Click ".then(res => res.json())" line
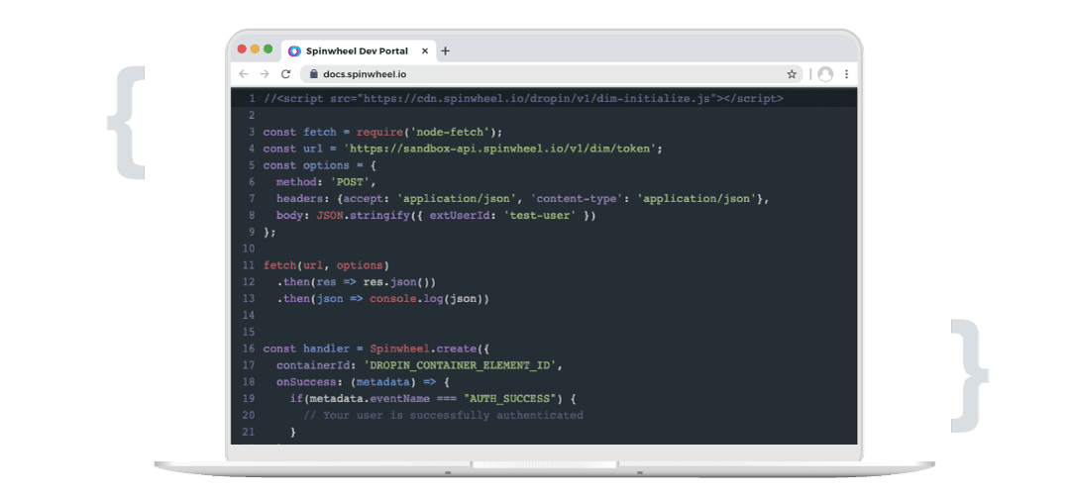Image resolution: width=1070 pixels, height=499 pixels. [x=356, y=282]
